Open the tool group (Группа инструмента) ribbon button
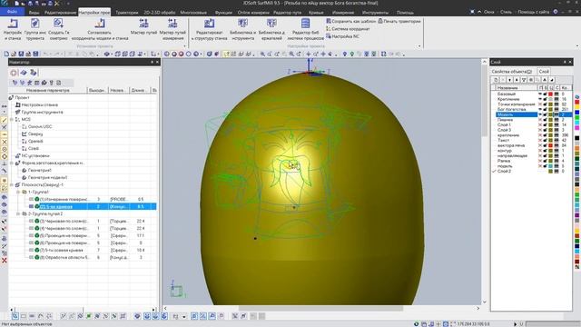Screen dimensions: 581x327 coord(35,29)
